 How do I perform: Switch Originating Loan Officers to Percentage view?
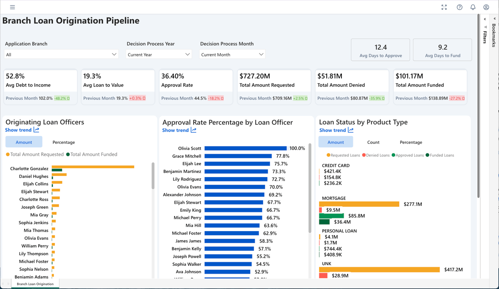pos(64,142)
